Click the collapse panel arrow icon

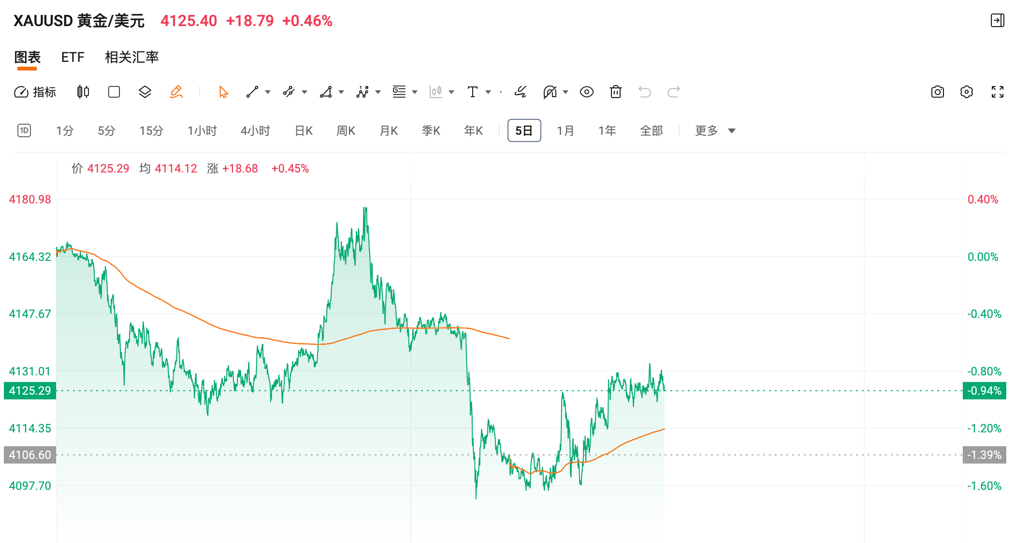click(x=997, y=20)
